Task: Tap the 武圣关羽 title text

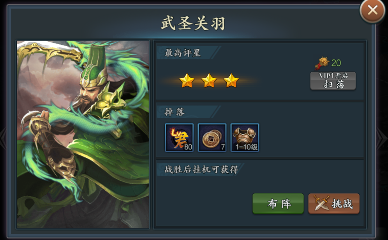Action: (x=193, y=23)
